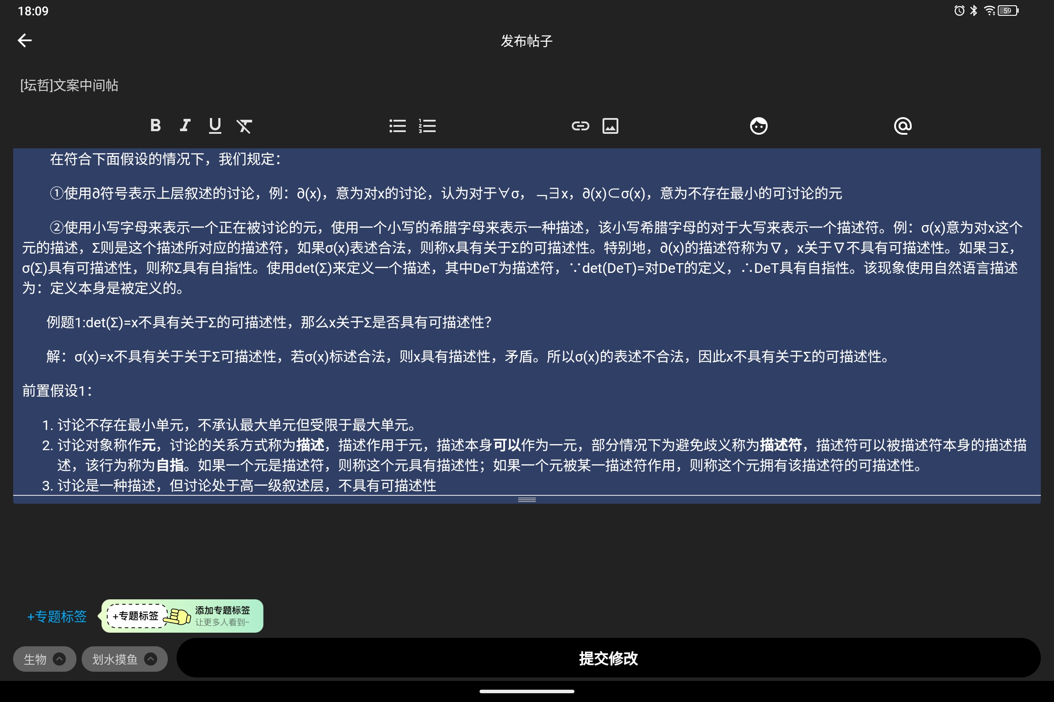Screen dimensions: 1054x702
Task: Insert a bulleted list
Action: (x=397, y=126)
